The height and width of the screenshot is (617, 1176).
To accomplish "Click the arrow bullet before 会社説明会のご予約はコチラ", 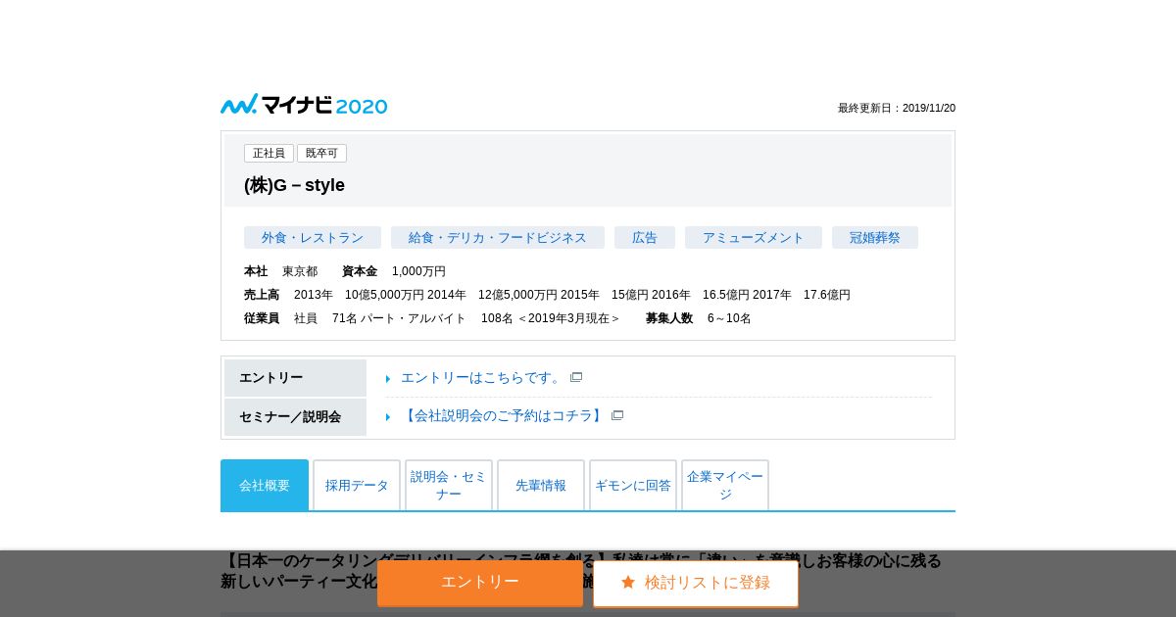I will (388, 417).
